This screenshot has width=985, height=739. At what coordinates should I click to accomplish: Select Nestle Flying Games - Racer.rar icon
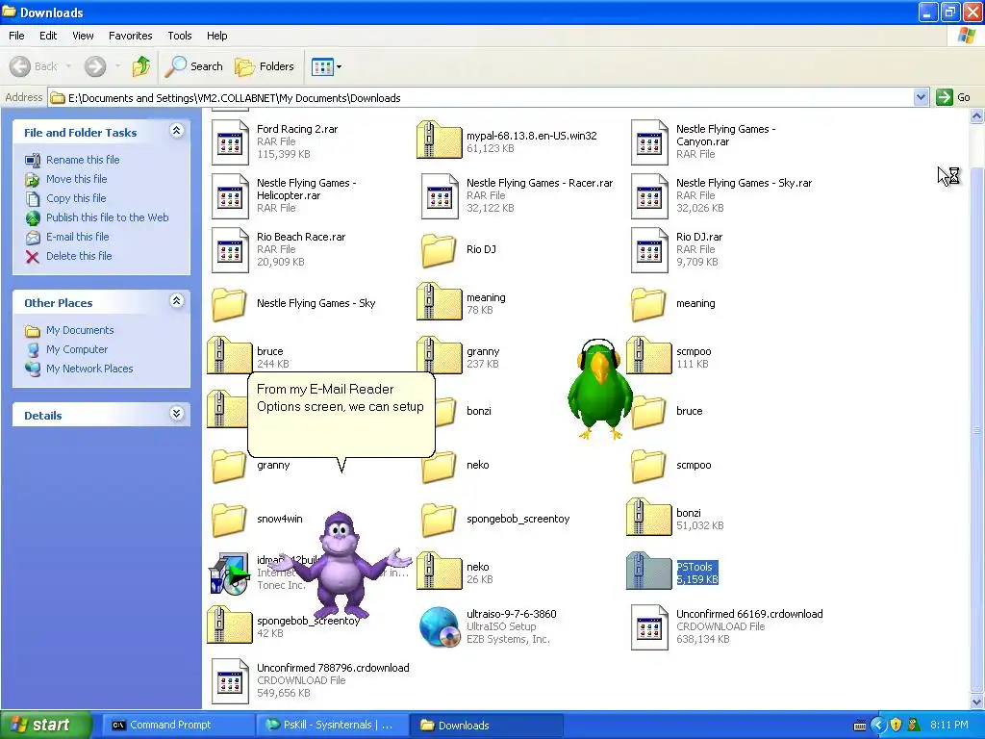click(x=440, y=196)
